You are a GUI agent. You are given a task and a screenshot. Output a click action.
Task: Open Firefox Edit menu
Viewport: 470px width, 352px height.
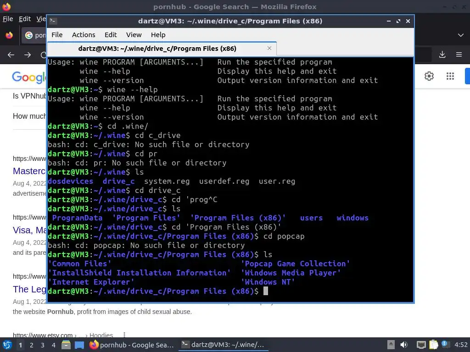(25, 19)
